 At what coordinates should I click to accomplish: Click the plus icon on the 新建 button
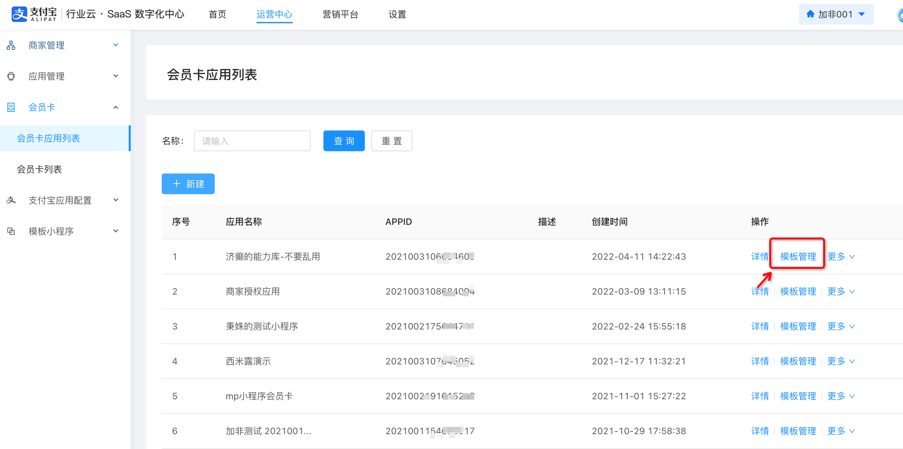176,183
